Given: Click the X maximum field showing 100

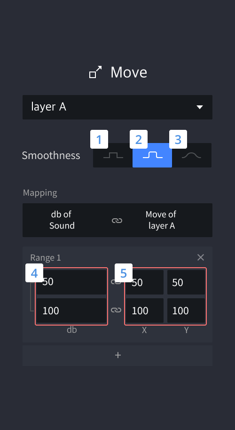Looking at the screenshot, I should [145, 311].
